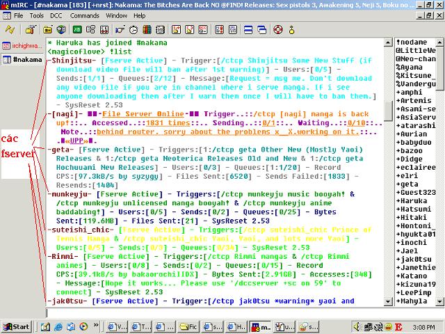This screenshot has width=445, height=334.
Task: Launch Internet Explorer from quick launch
Action: (58, 326)
